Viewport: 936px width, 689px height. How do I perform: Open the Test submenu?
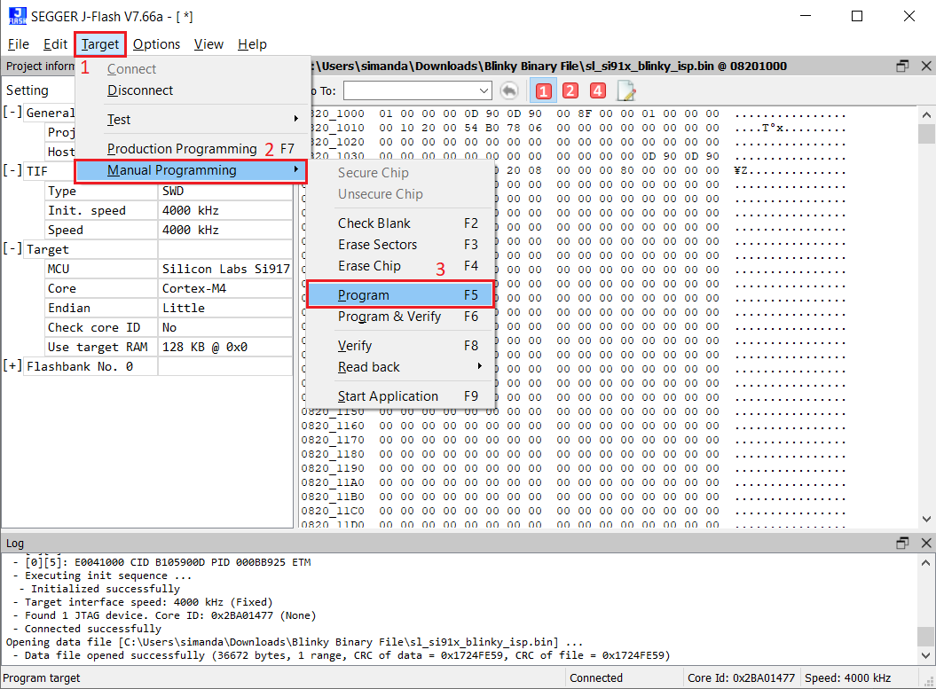tap(191, 120)
